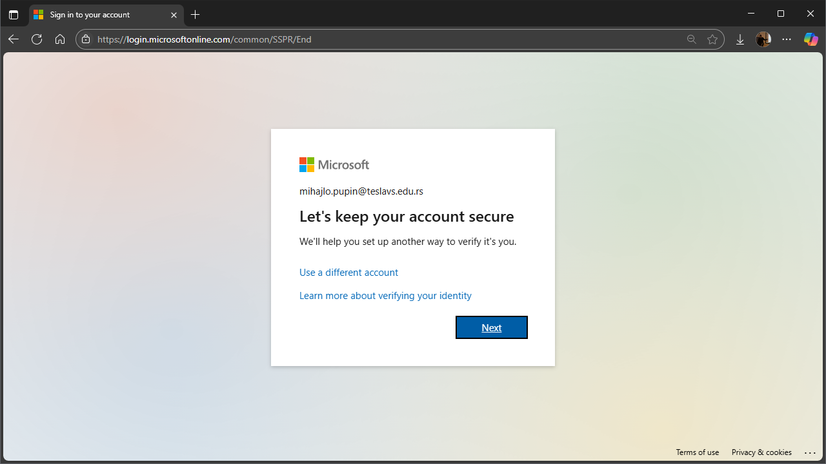Open the browser profile avatar
This screenshot has height=464, width=826.
click(x=763, y=39)
